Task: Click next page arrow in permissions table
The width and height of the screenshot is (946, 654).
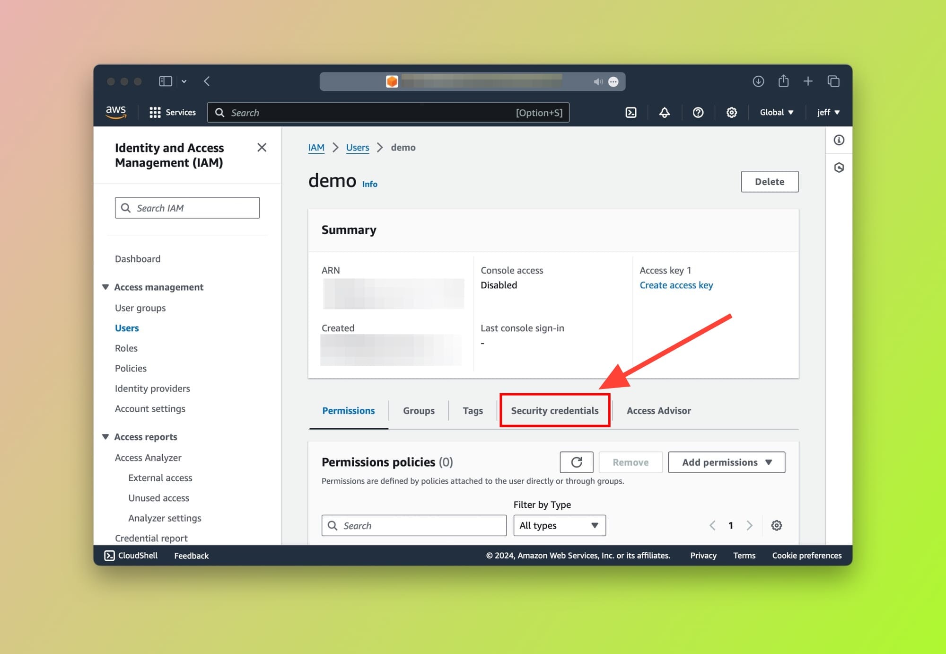Action: [750, 525]
